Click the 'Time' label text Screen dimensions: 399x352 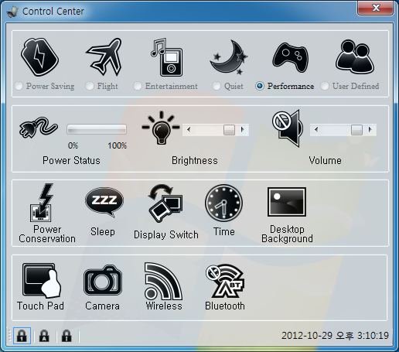(224, 232)
